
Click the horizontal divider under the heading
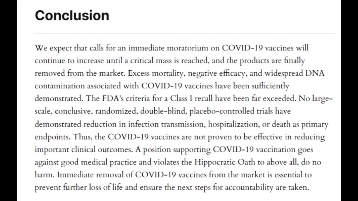[185, 33]
